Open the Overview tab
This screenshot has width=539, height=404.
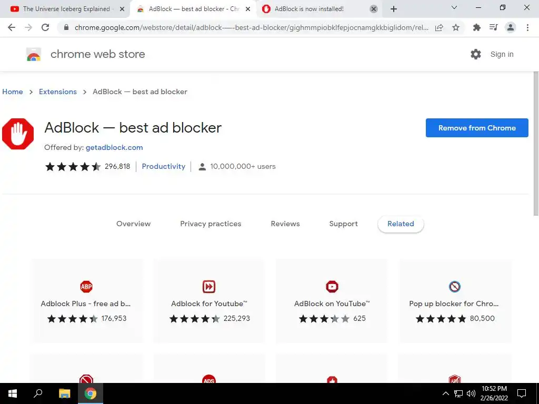point(133,224)
